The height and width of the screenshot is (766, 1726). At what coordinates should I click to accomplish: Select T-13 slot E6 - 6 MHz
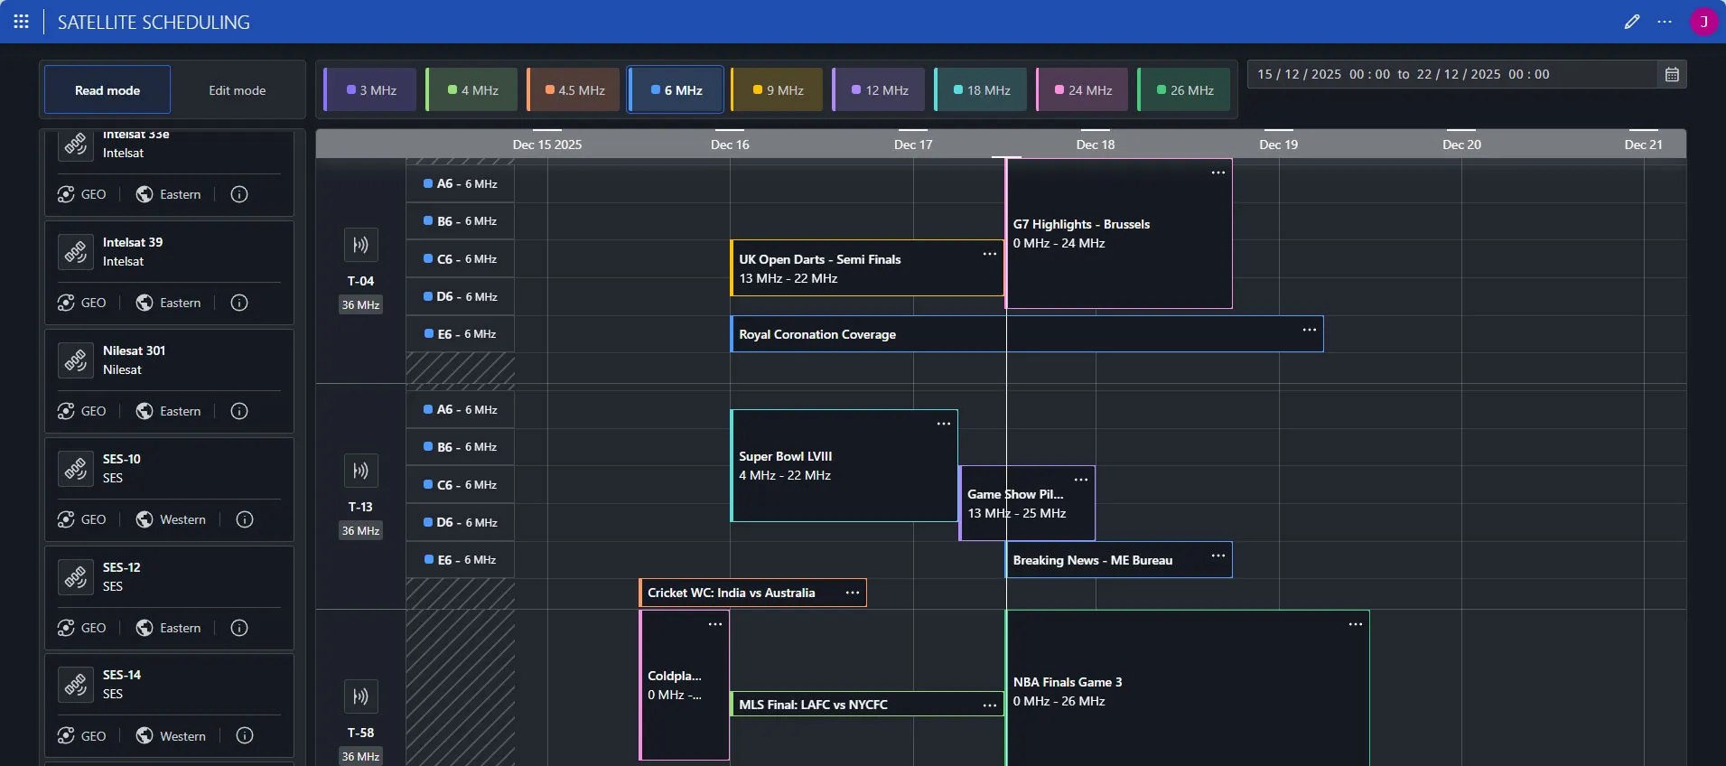click(x=460, y=560)
